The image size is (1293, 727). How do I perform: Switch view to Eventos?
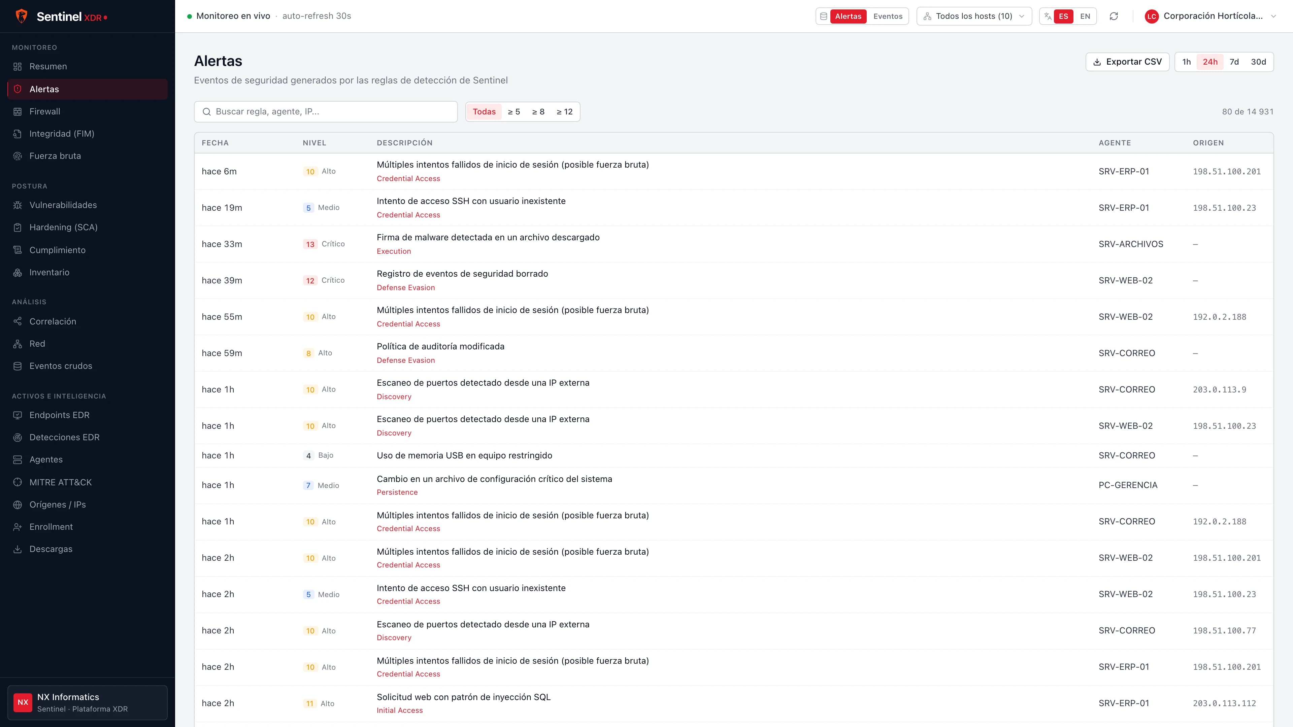coord(888,16)
